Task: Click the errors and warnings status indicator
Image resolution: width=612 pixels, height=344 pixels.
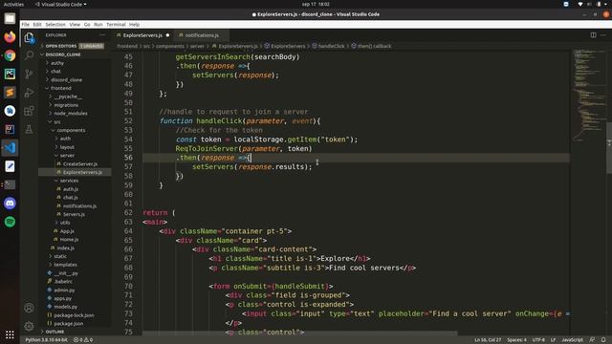Action: click(83, 340)
